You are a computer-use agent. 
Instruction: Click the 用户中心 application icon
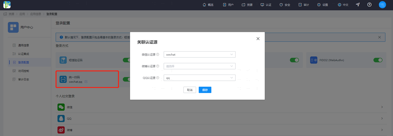[x=13, y=27]
